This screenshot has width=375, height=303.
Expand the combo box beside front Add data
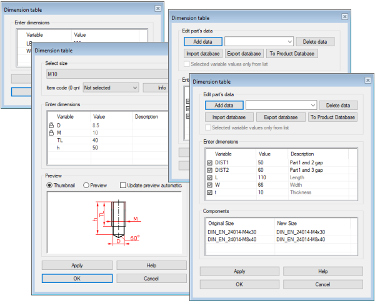point(313,106)
